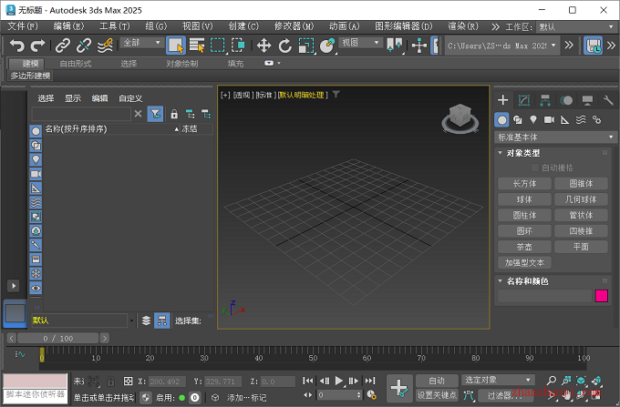Open the Select by Name list icon

[197, 46]
